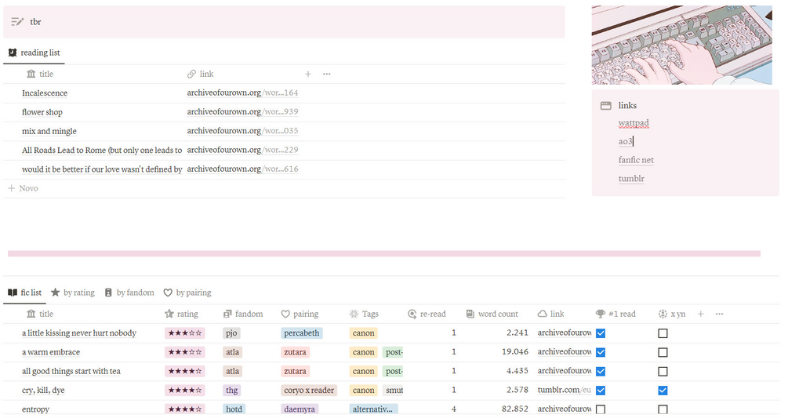Viewport: 788px width, 418px height.
Task: Switch to the fic list tab
Action: (24, 293)
